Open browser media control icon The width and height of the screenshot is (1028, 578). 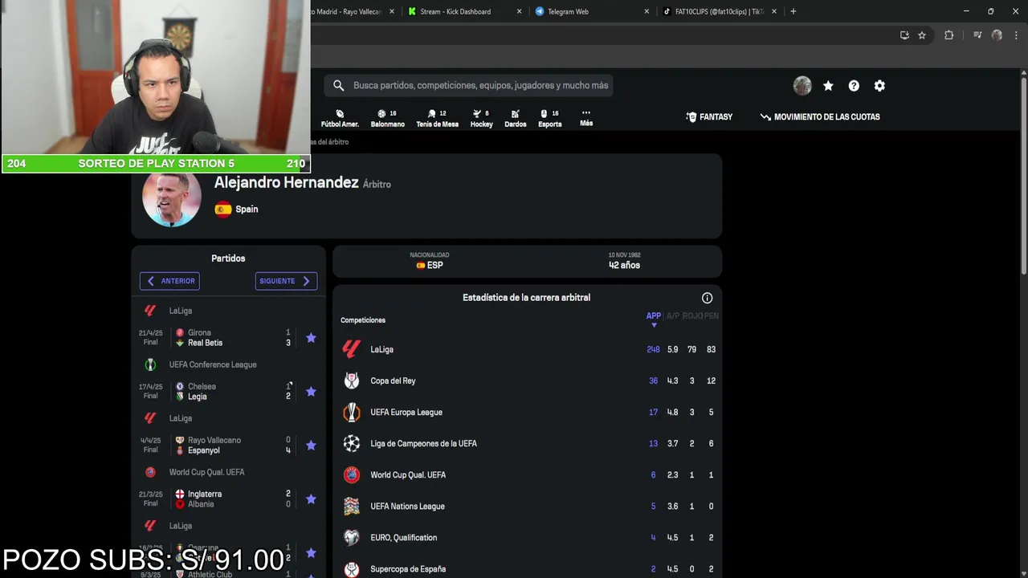pyautogui.click(x=977, y=35)
